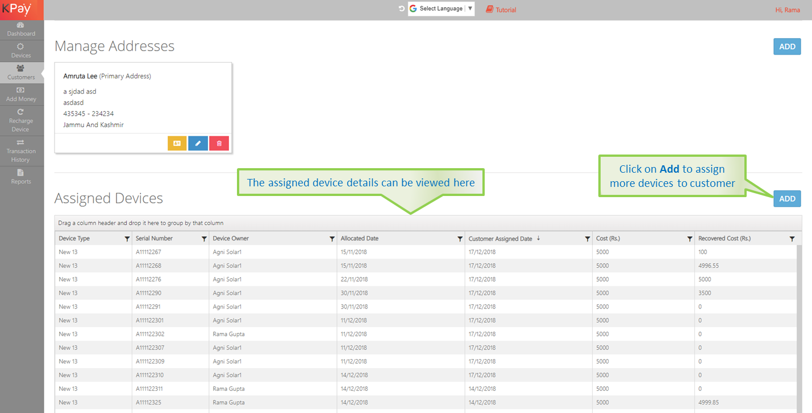
Task: Open Transaction History in the sidebar
Action: (21, 151)
